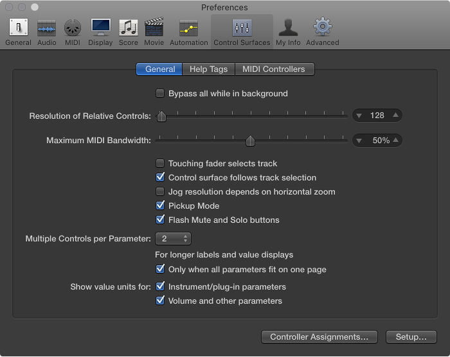Enable Jog resolution depends on horizontal zoom

160,191
